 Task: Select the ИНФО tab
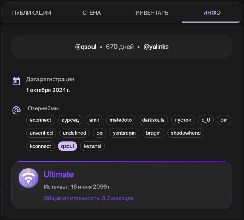coord(212,13)
